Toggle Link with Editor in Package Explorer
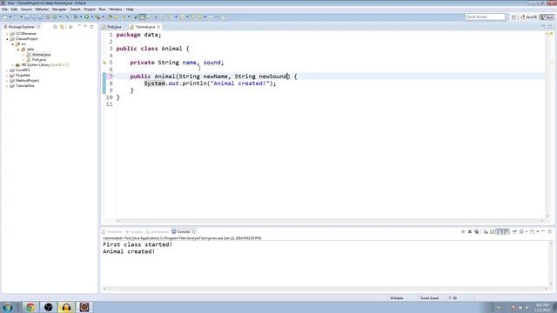The width and height of the screenshot is (557, 313). coord(62,27)
